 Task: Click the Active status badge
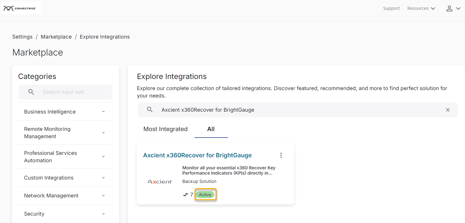pyautogui.click(x=205, y=195)
